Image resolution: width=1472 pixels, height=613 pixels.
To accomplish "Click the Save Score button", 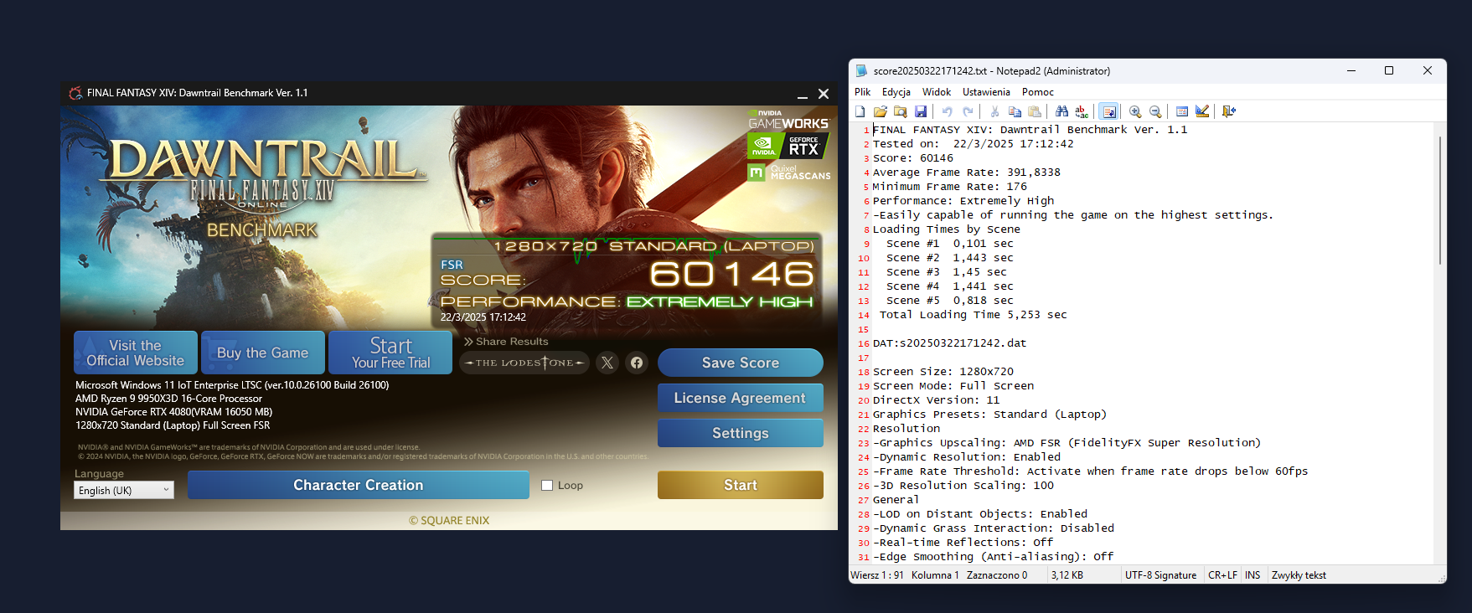I will pos(740,363).
